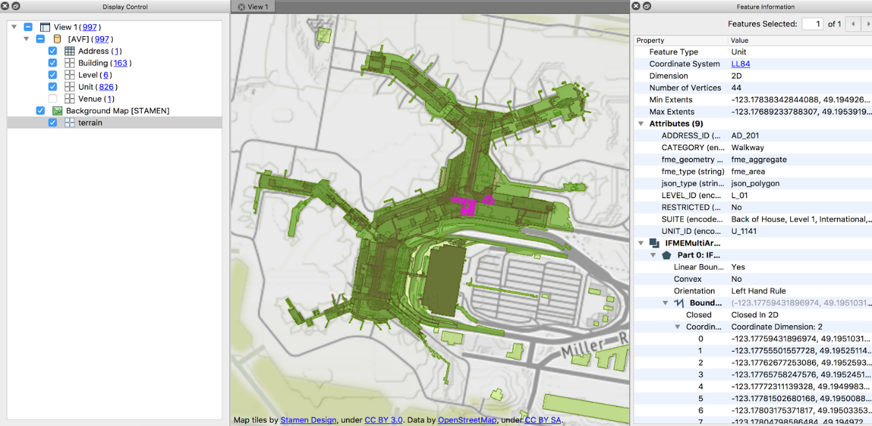
Task: Click the Boundary line icon
Action: [x=679, y=303]
